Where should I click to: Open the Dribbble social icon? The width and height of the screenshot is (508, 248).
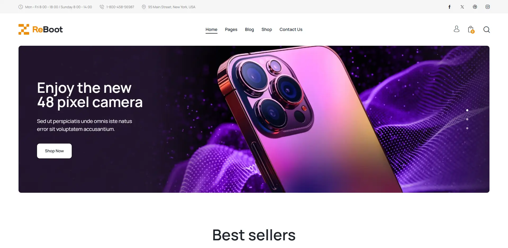pos(475,7)
